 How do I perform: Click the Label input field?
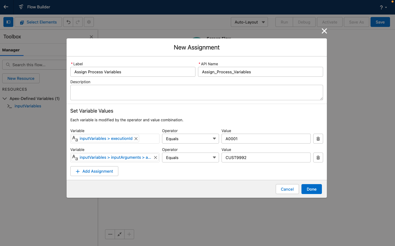tap(133, 72)
